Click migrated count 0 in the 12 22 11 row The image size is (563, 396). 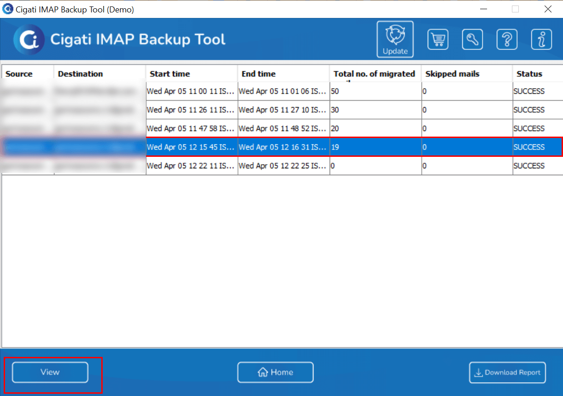pyautogui.click(x=376, y=166)
